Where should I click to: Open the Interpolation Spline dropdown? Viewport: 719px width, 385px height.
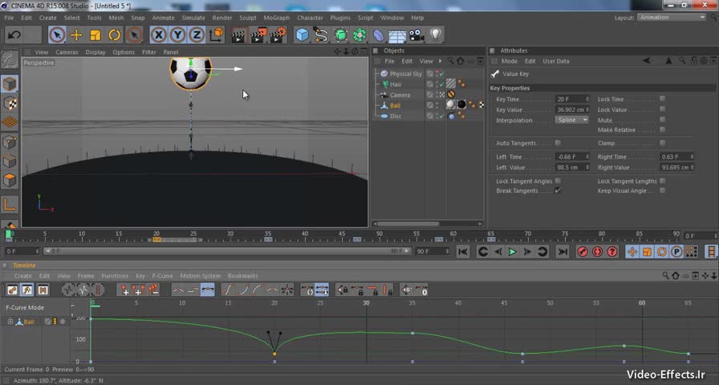pyautogui.click(x=571, y=120)
